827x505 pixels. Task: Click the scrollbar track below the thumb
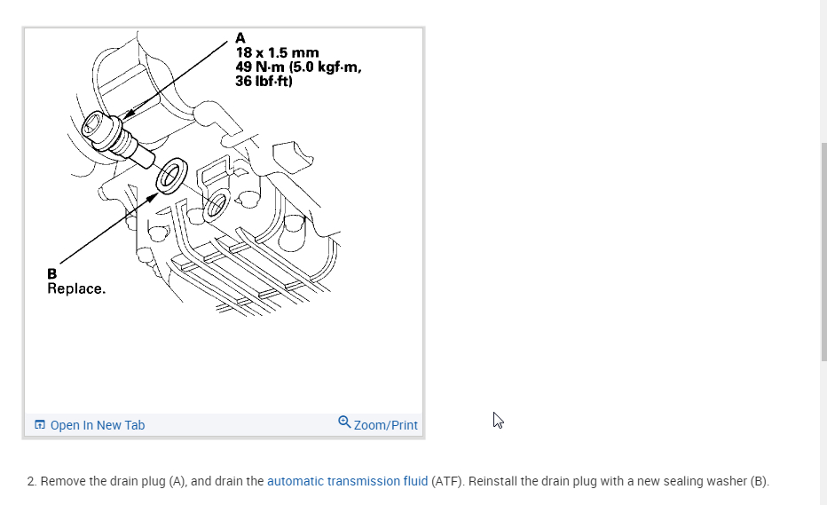823,433
